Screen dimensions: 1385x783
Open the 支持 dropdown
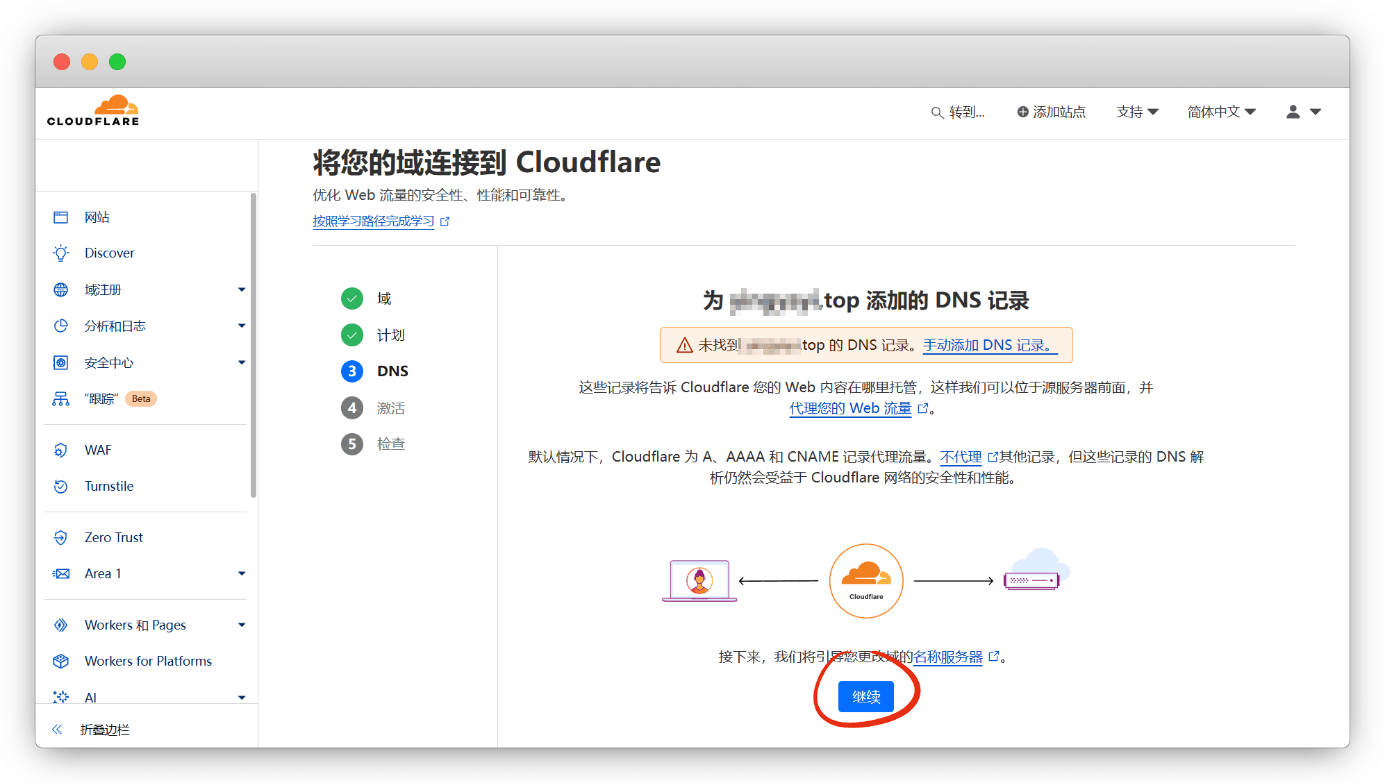coord(1137,112)
